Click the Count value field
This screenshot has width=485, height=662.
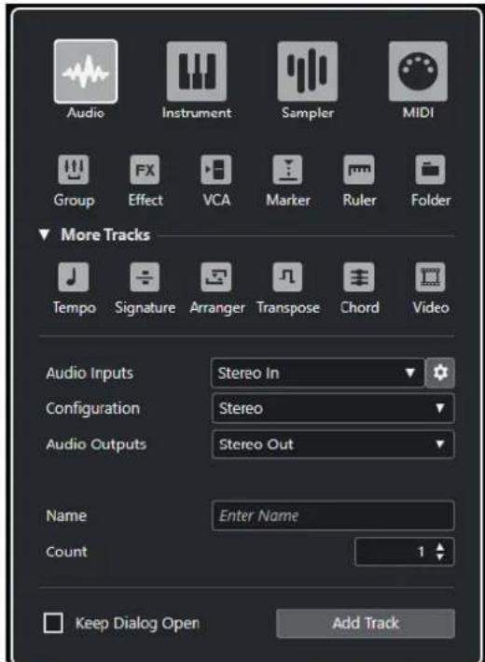coord(405,552)
